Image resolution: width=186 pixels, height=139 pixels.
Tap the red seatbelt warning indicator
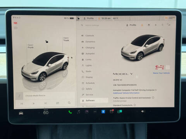pyautogui.click(x=15, y=23)
